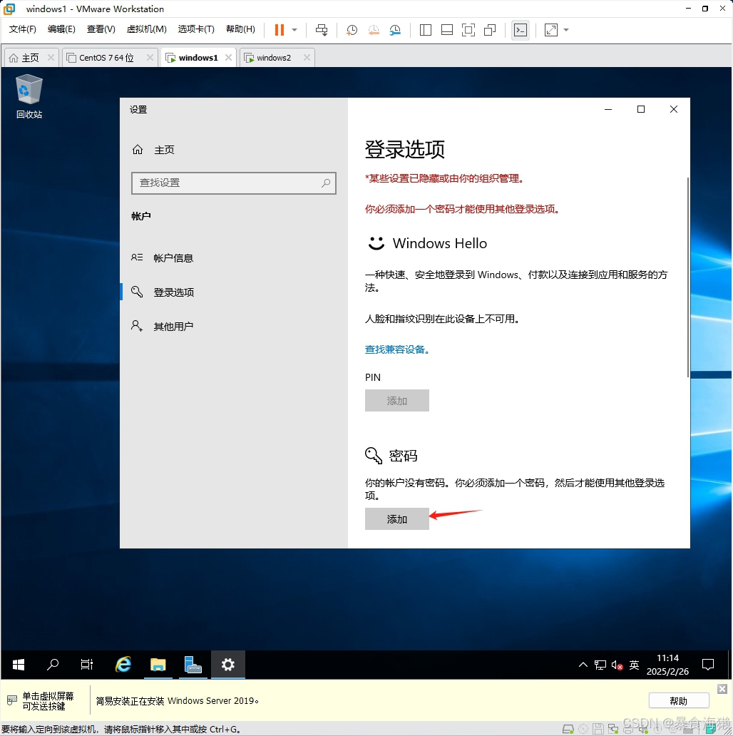
Task: Open the 选项卡(T) menu
Action: (196, 29)
